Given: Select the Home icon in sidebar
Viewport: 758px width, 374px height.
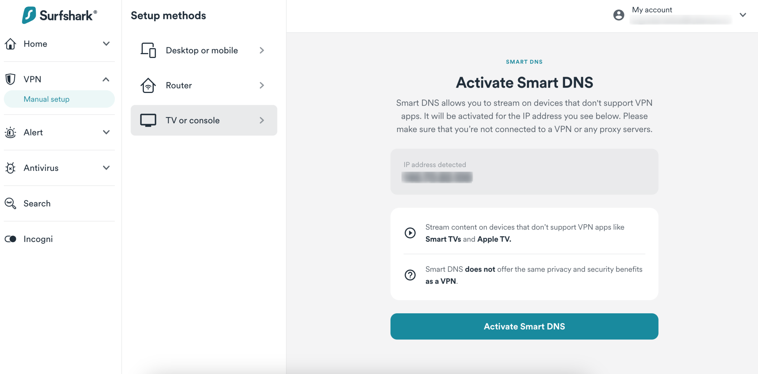Looking at the screenshot, I should 10,44.
